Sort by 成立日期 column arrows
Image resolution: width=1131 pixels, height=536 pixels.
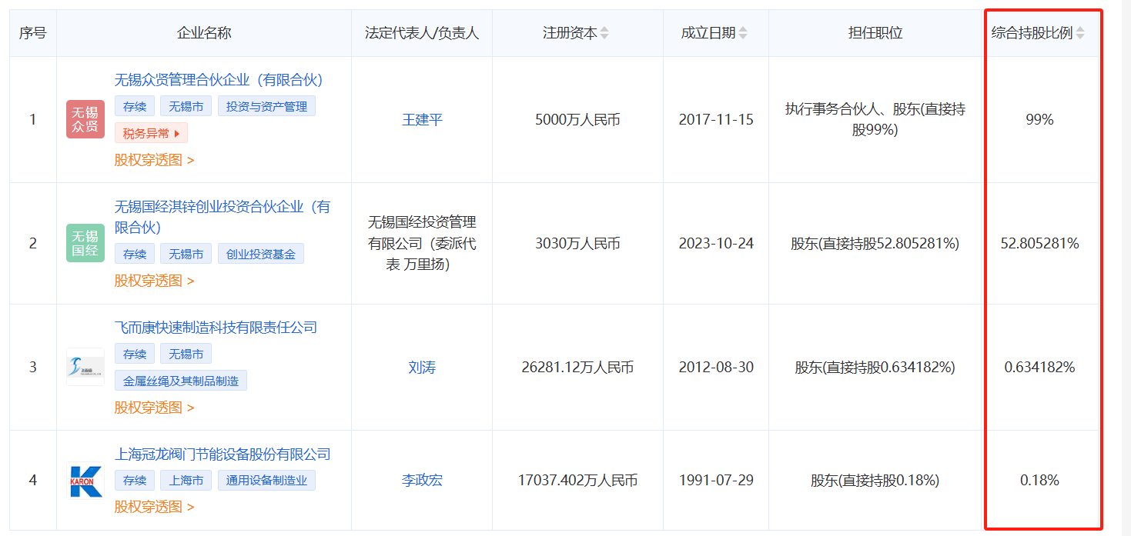(743, 33)
